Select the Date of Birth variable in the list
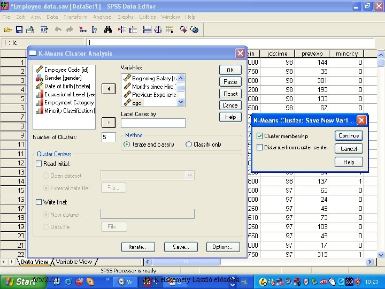 [63, 86]
